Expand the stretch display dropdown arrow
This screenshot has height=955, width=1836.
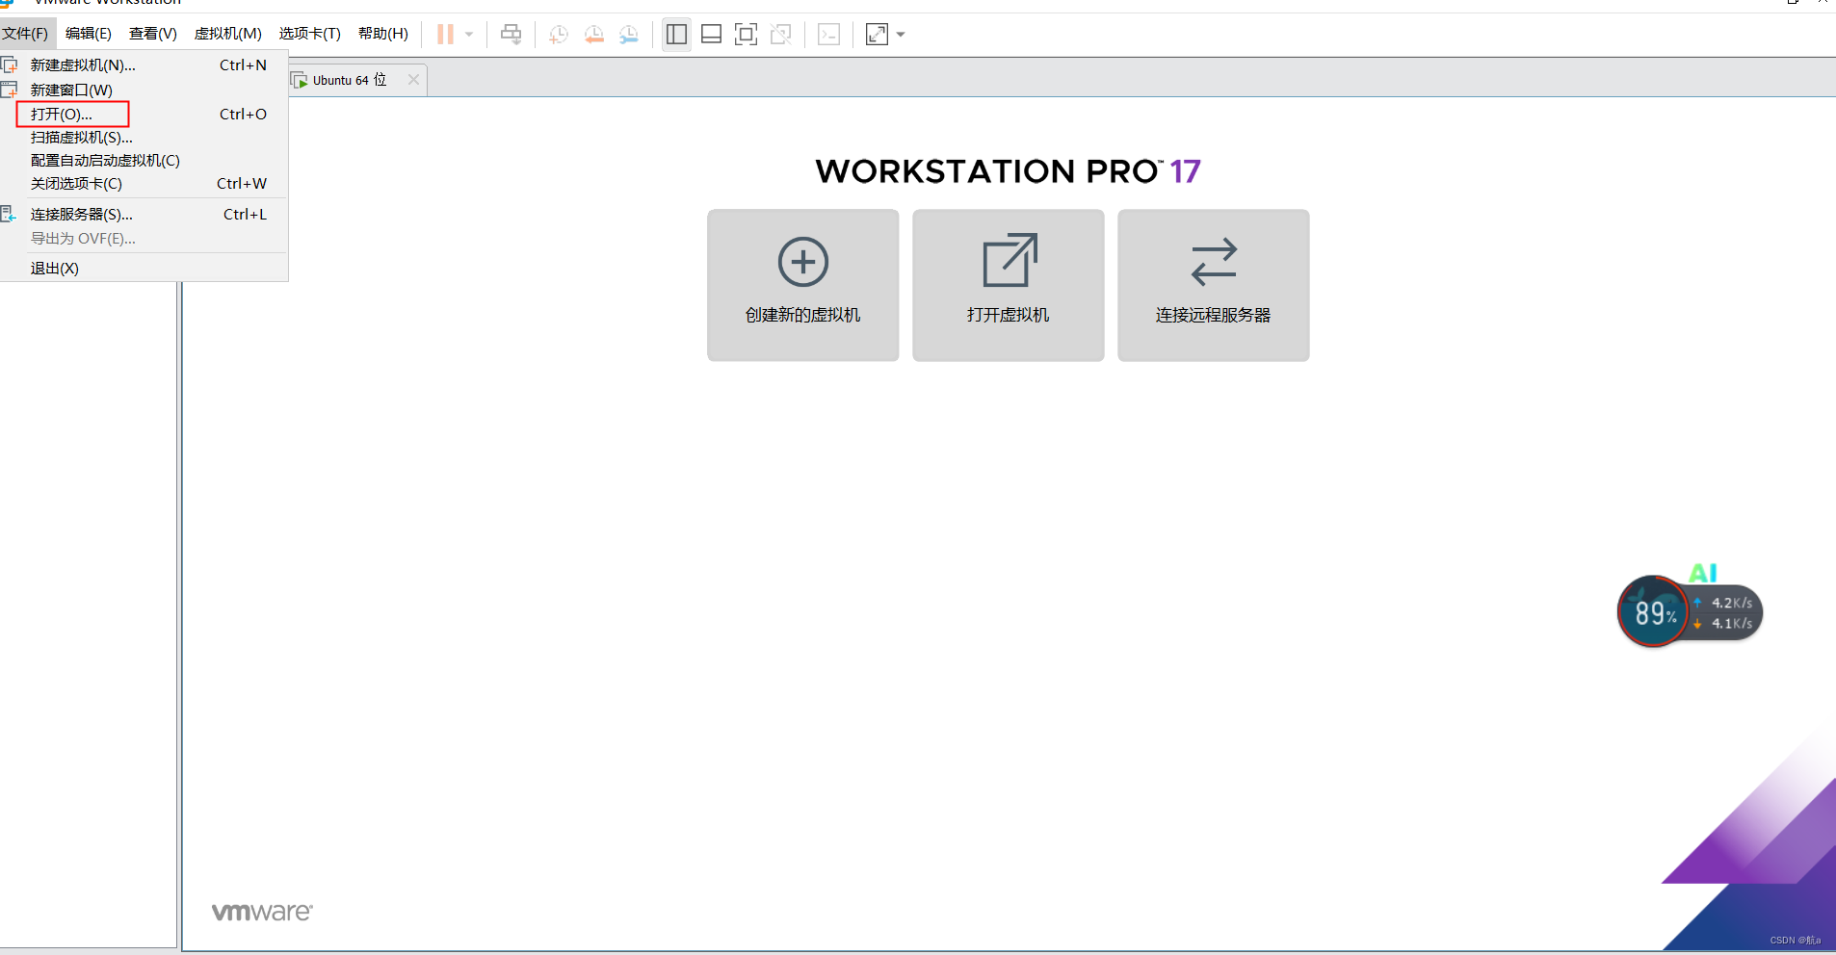[901, 35]
